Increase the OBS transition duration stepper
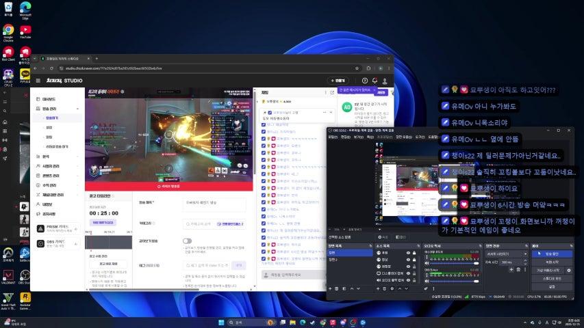 point(525,260)
